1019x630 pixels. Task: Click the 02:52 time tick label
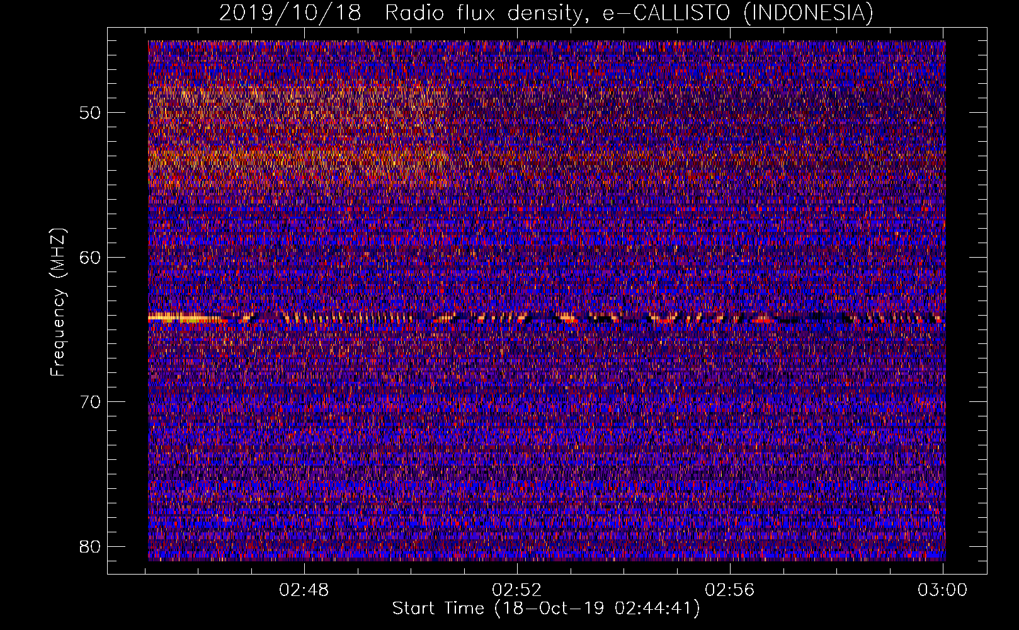tap(517, 590)
